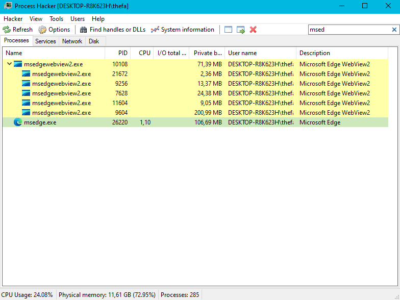
Task: Switch to the Network tab
Action: tap(72, 41)
